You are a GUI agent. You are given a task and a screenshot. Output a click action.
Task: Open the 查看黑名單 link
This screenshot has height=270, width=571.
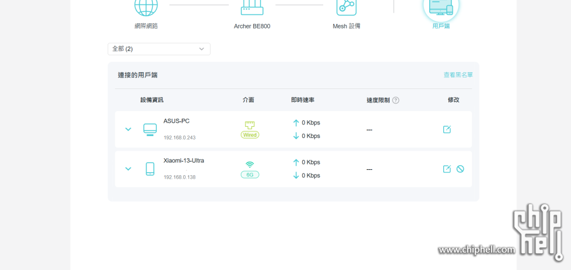(x=458, y=75)
